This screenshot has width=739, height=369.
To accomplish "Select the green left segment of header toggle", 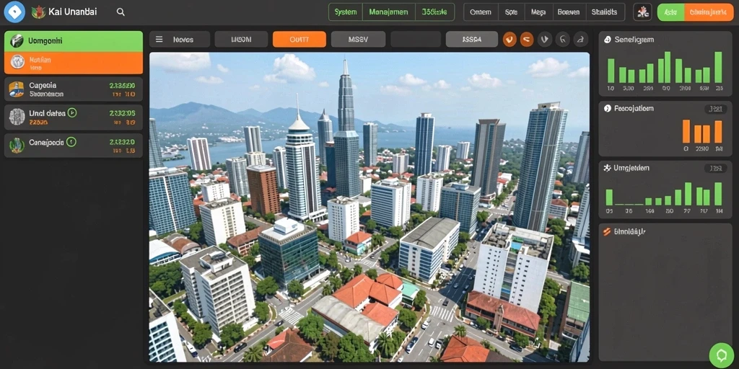I will (670, 12).
